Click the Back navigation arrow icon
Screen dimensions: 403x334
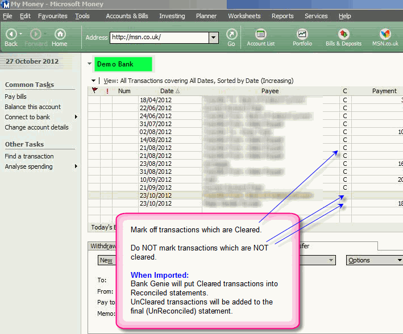(11, 34)
